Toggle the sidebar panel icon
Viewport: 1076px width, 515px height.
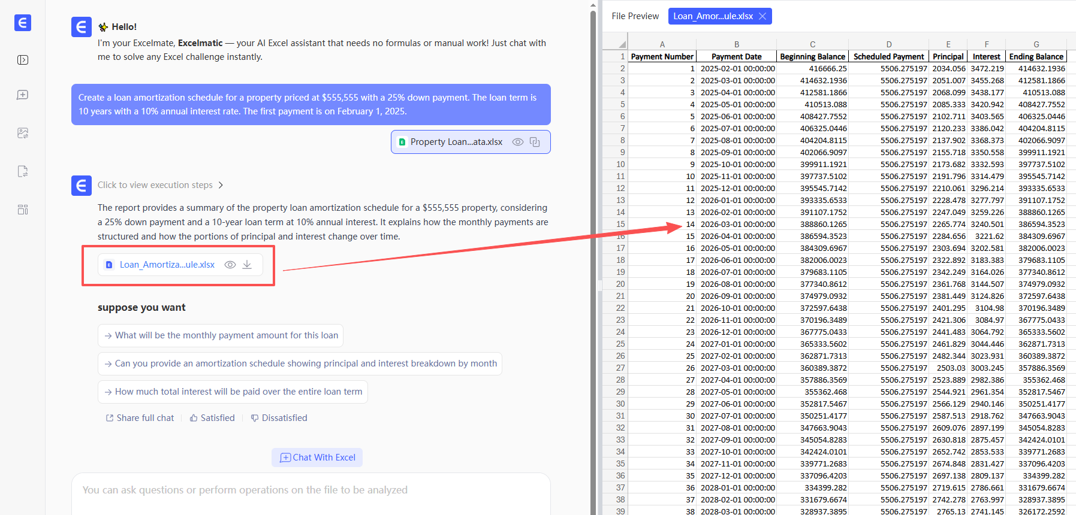(x=23, y=60)
